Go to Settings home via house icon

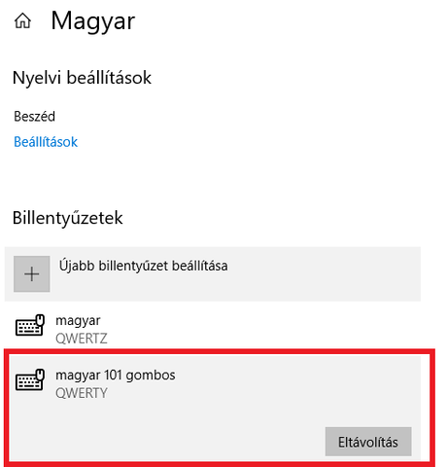click(22, 21)
